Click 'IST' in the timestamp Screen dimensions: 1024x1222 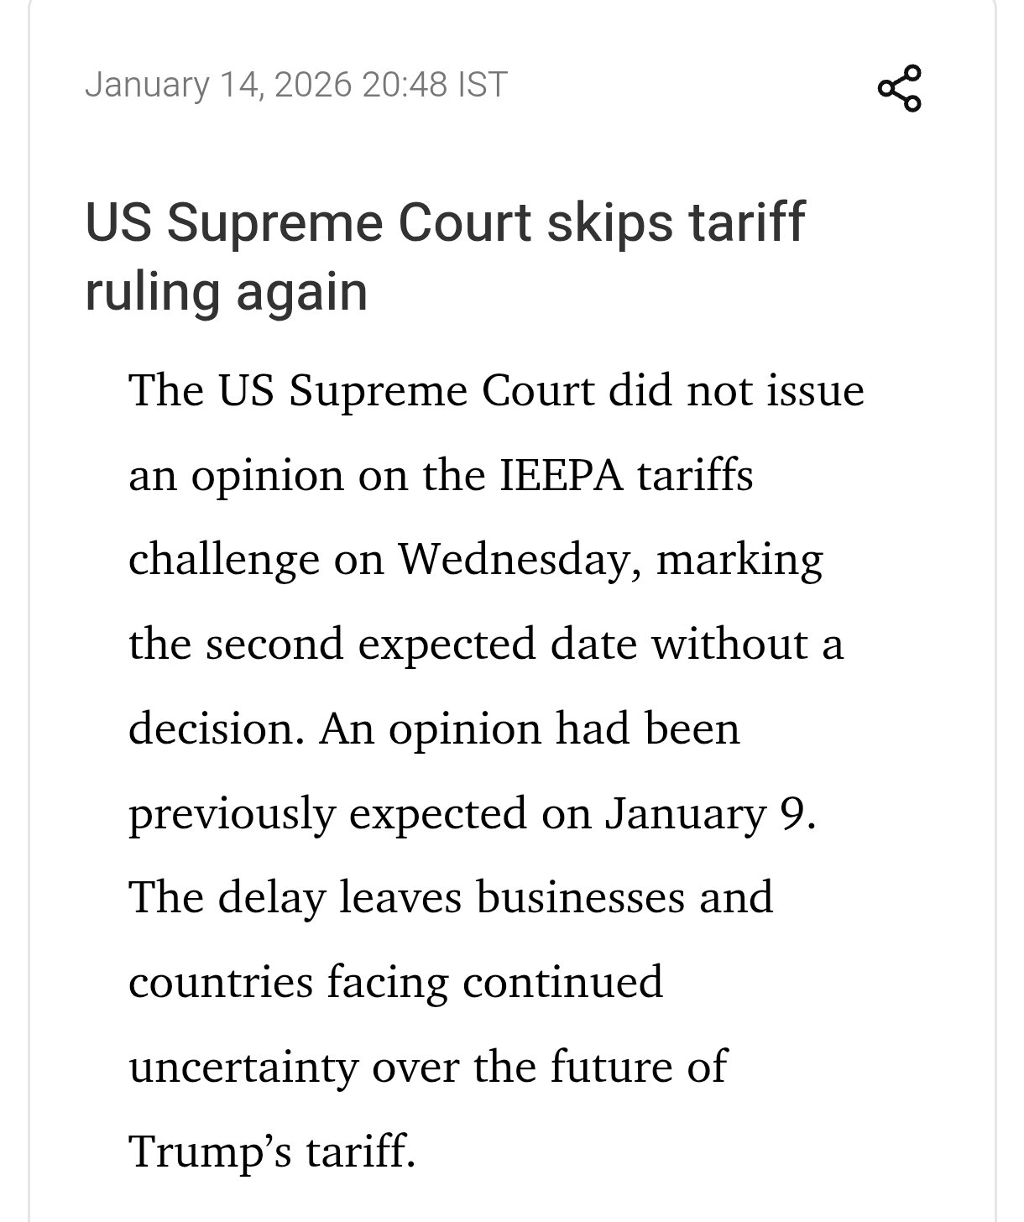[x=483, y=85]
